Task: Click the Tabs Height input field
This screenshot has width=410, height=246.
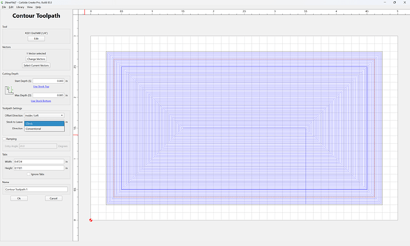Action: [x=39, y=168]
